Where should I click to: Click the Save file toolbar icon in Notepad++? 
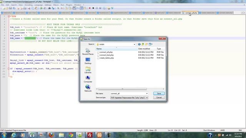tap(10, 8)
